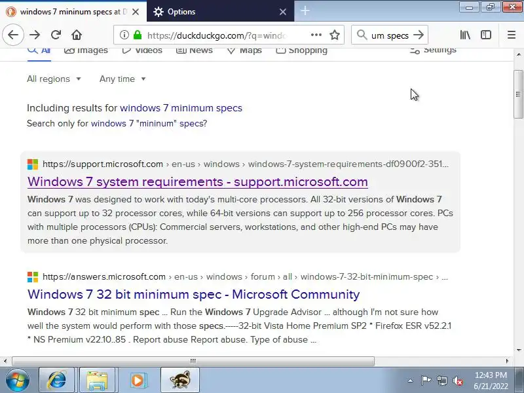524x393 pixels.
Task: Close the windows 7 mininum specs tab
Action: 136,12
